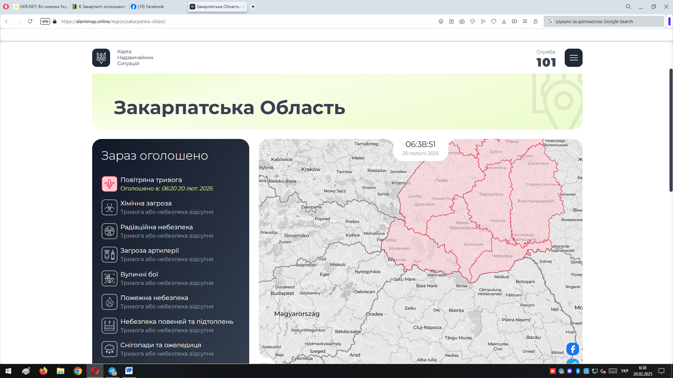Open the hamburger menu button
This screenshot has width=673, height=378.
pyautogui.click(x=573, y=58)
